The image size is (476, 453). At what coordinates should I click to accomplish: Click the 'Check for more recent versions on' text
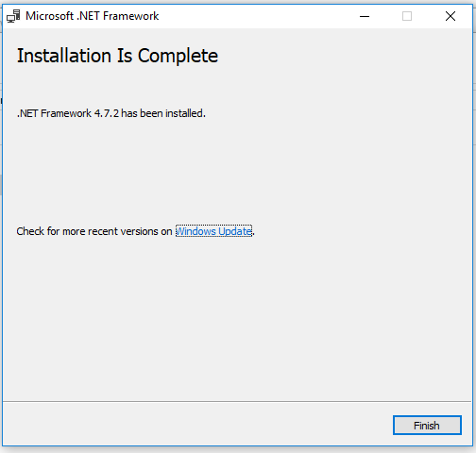click(94, 231)
